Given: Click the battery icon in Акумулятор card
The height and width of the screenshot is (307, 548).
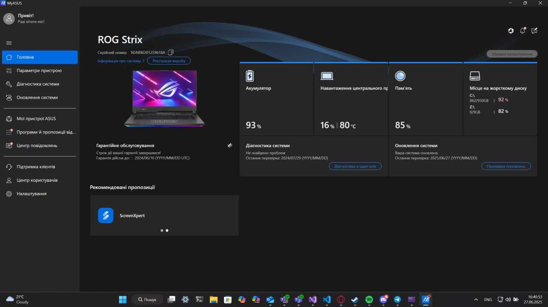Looking at the screenshot, I should 250,76.
